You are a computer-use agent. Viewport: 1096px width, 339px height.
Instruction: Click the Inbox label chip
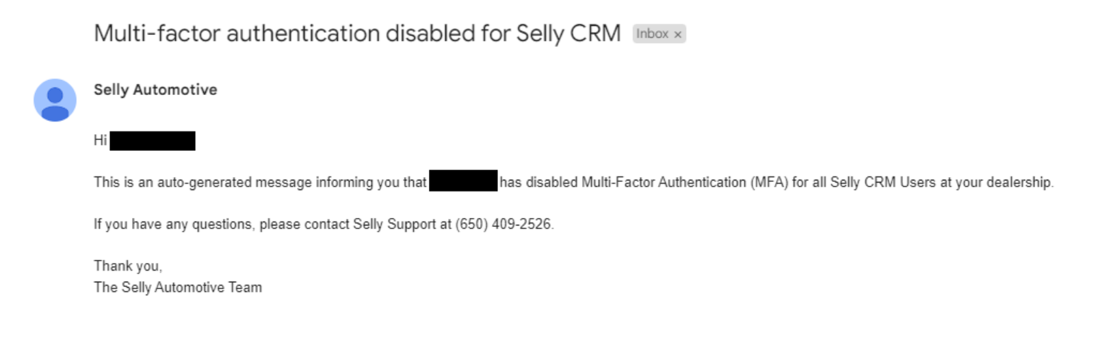click(x=659, y=33)
